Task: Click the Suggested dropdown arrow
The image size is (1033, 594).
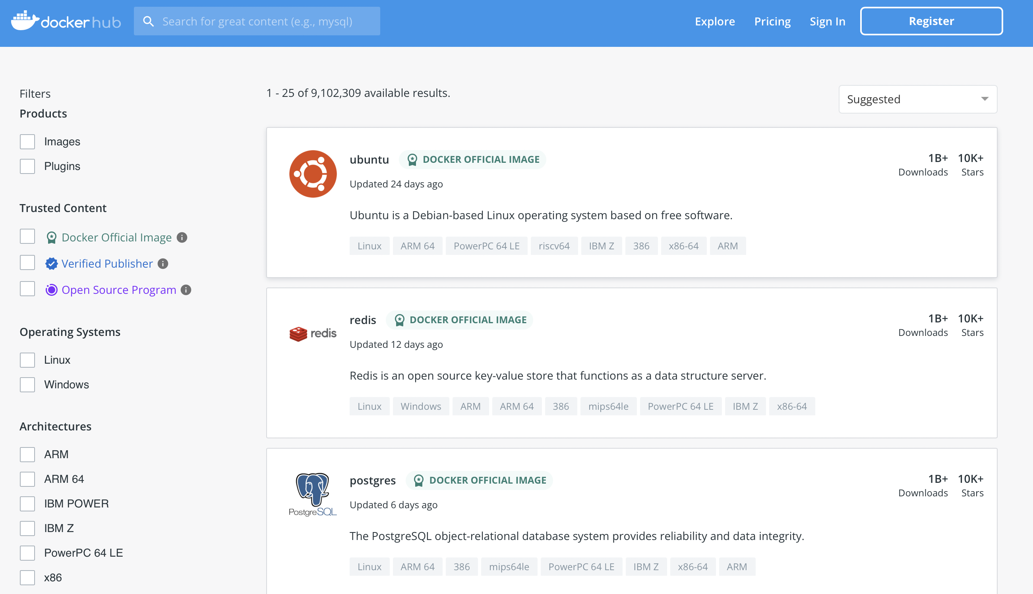Action: click(x=985, y=99)
